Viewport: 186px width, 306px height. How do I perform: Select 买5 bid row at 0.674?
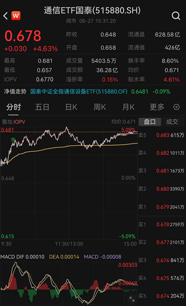(161, 296)
